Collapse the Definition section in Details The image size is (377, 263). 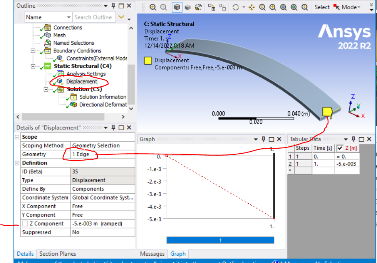(17, 163)
